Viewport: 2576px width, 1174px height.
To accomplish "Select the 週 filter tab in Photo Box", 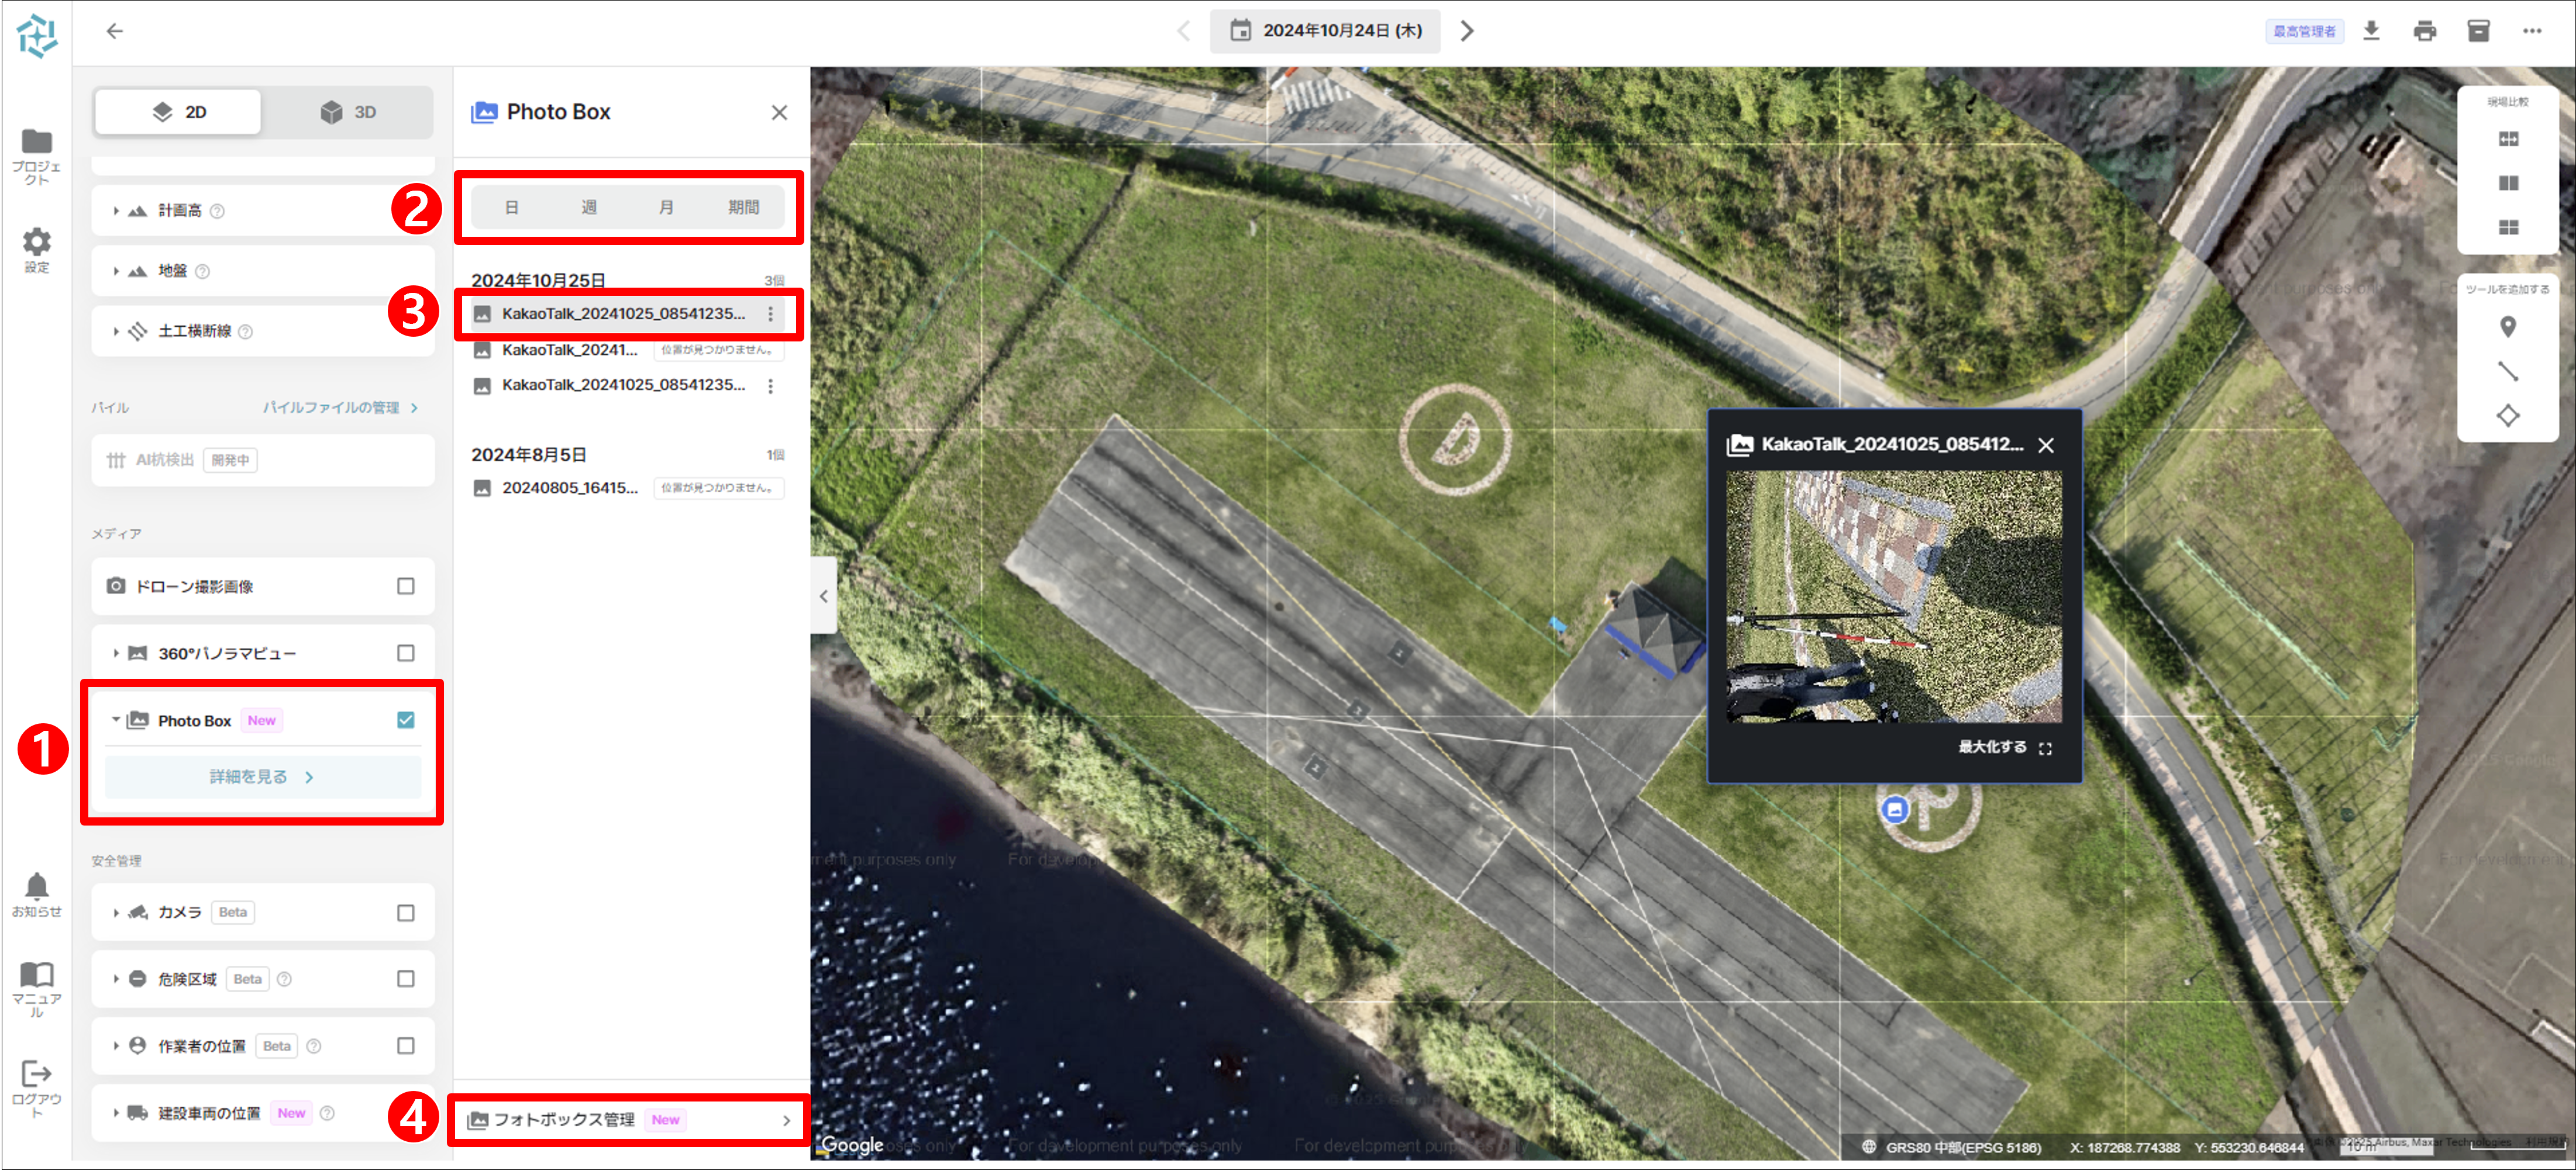I will [x=589, y=208].
